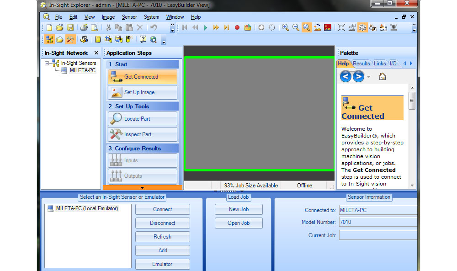Select the Locate Part step

143,119
